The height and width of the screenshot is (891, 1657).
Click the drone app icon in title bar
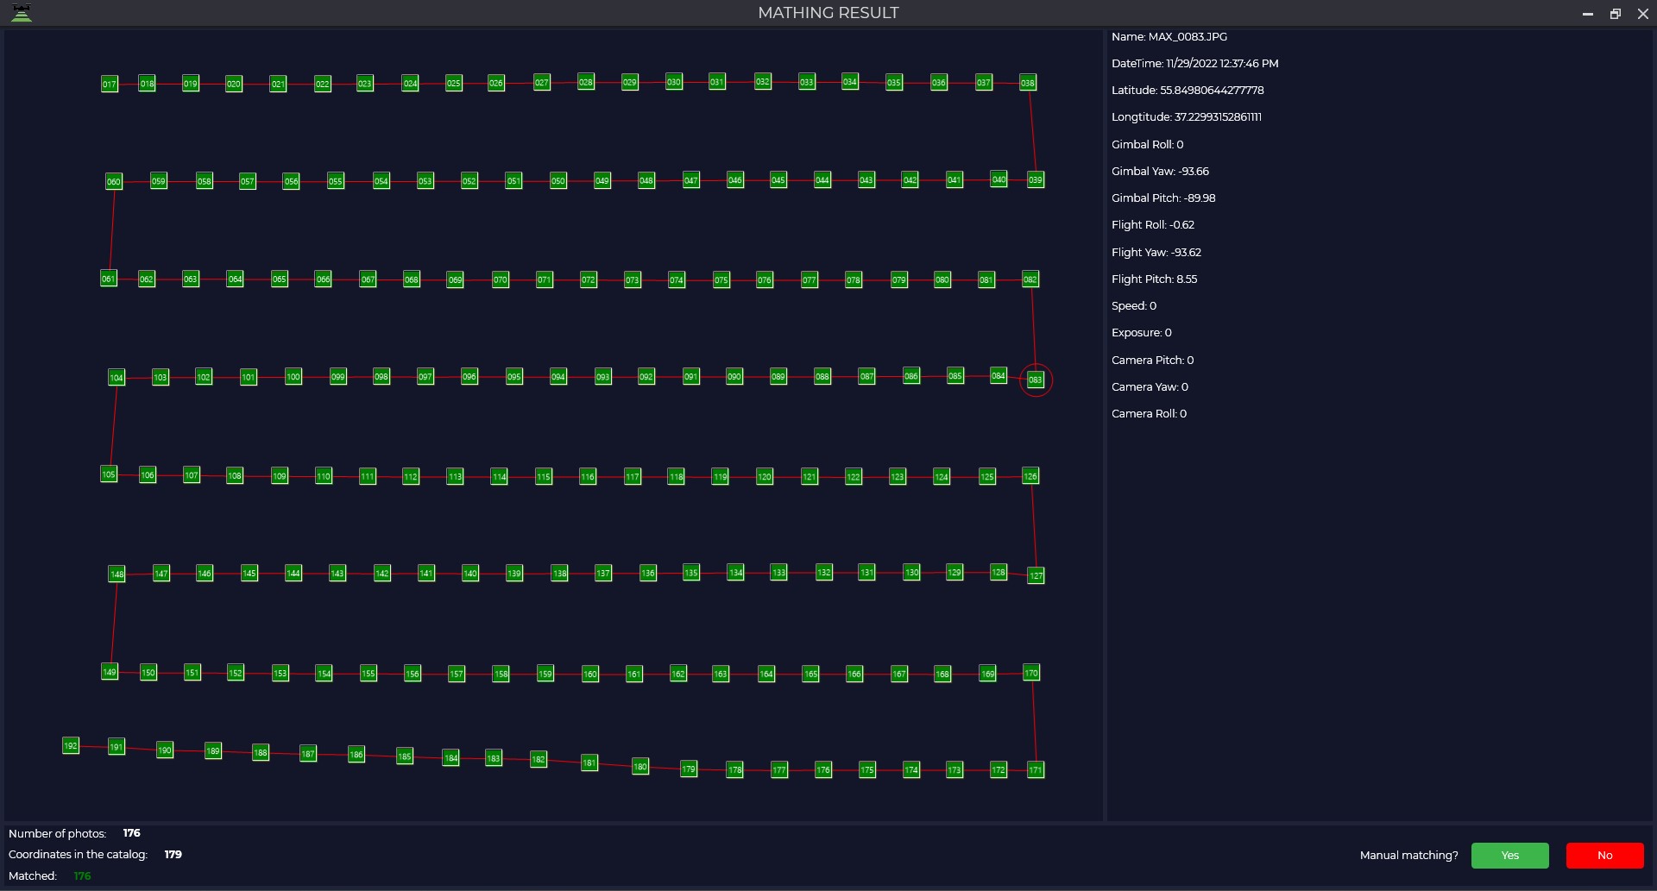22,13
